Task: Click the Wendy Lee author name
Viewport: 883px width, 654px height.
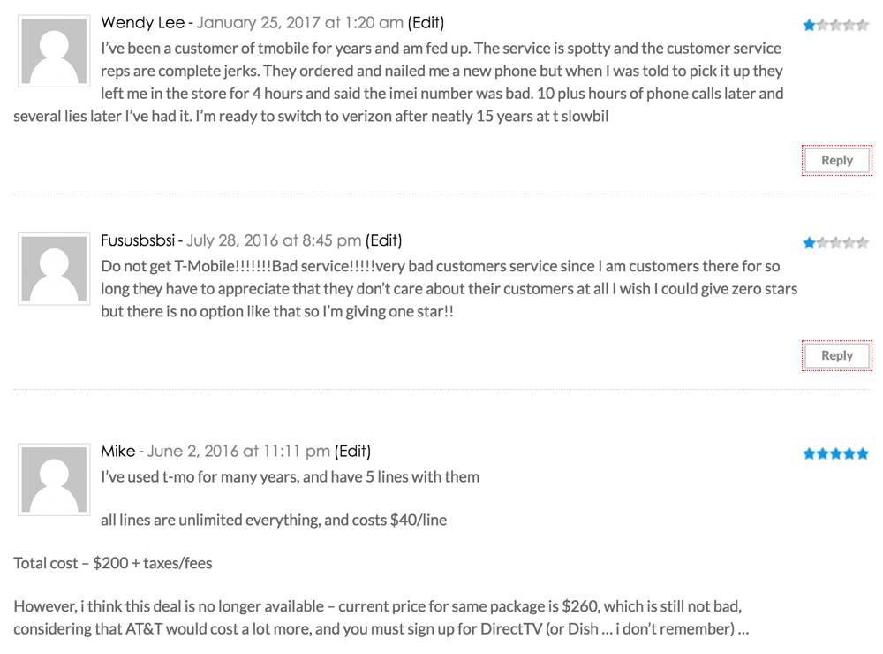Action: coord(142,23)
